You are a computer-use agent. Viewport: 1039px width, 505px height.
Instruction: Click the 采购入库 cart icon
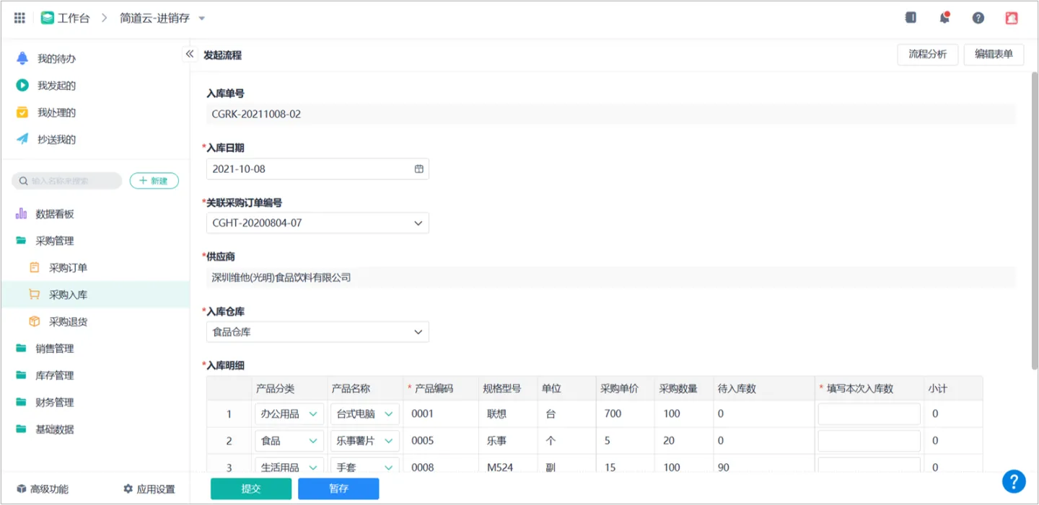pyautogui.click(x=34, y=294)
